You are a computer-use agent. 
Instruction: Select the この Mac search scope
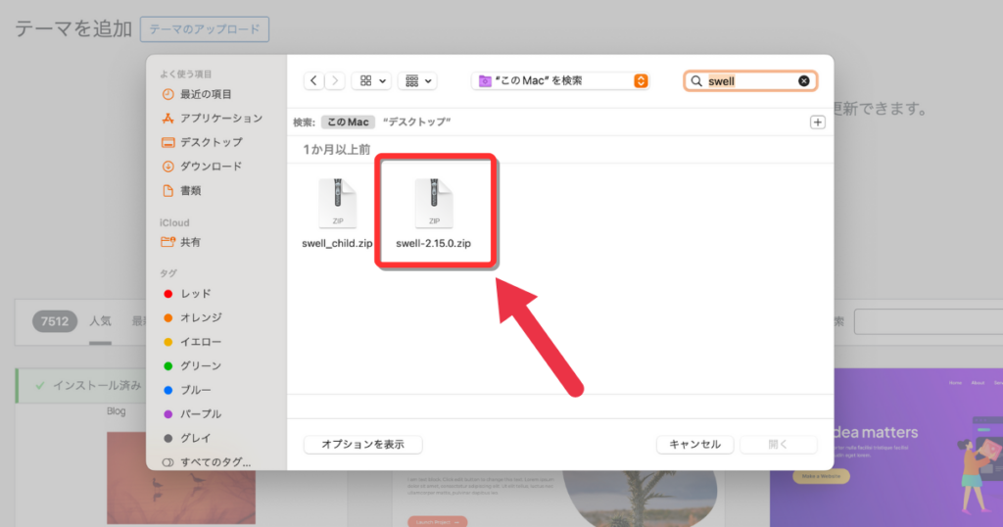click(x=348, y=122)
